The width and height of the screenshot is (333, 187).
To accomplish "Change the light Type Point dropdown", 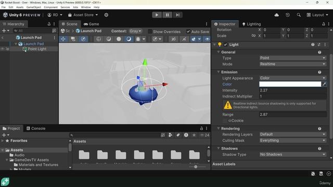I will coord(292,58).
